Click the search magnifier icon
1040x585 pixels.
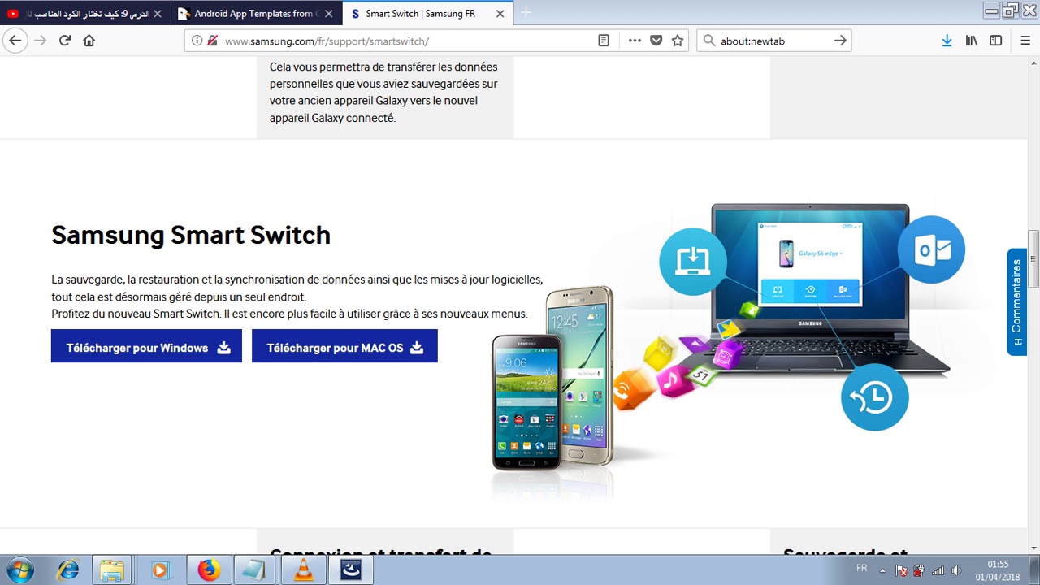point(708,41)
